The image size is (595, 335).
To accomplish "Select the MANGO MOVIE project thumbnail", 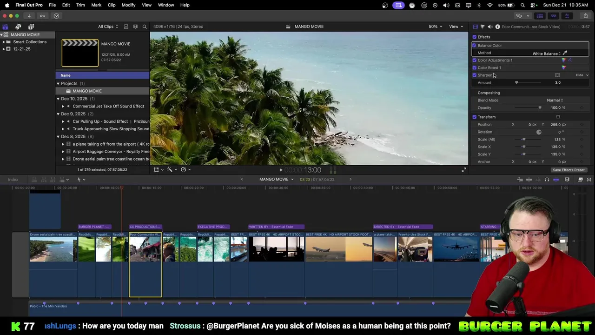I will click(80, 53).
